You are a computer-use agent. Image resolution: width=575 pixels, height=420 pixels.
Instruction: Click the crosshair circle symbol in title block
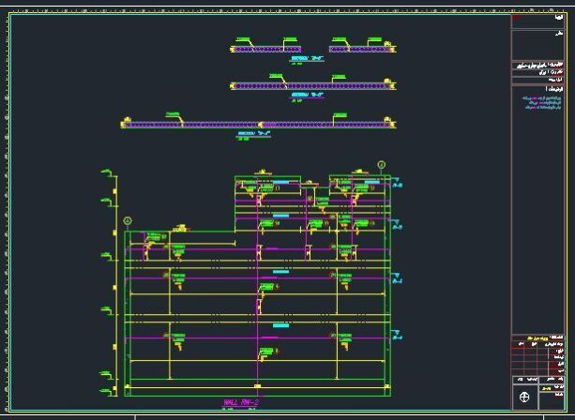click(524, 397)
